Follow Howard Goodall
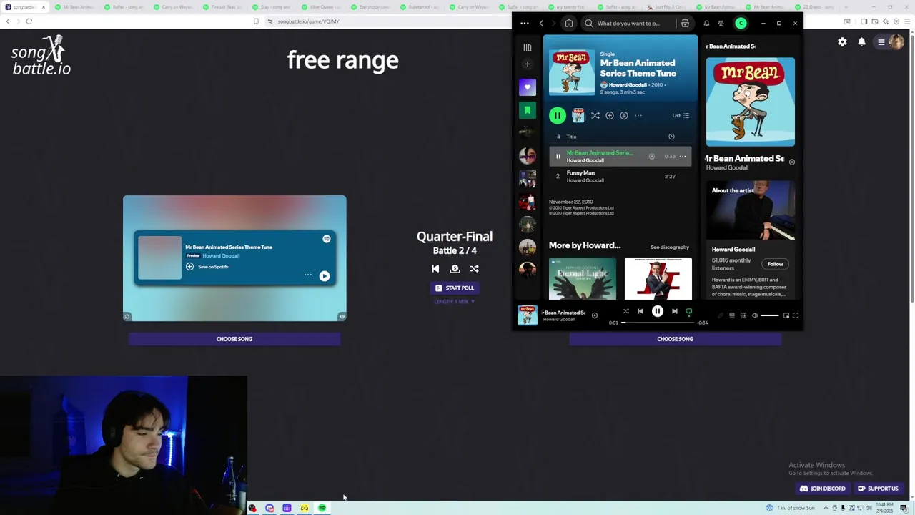Viewport: 915px width, 515px height. click(775, 264)
